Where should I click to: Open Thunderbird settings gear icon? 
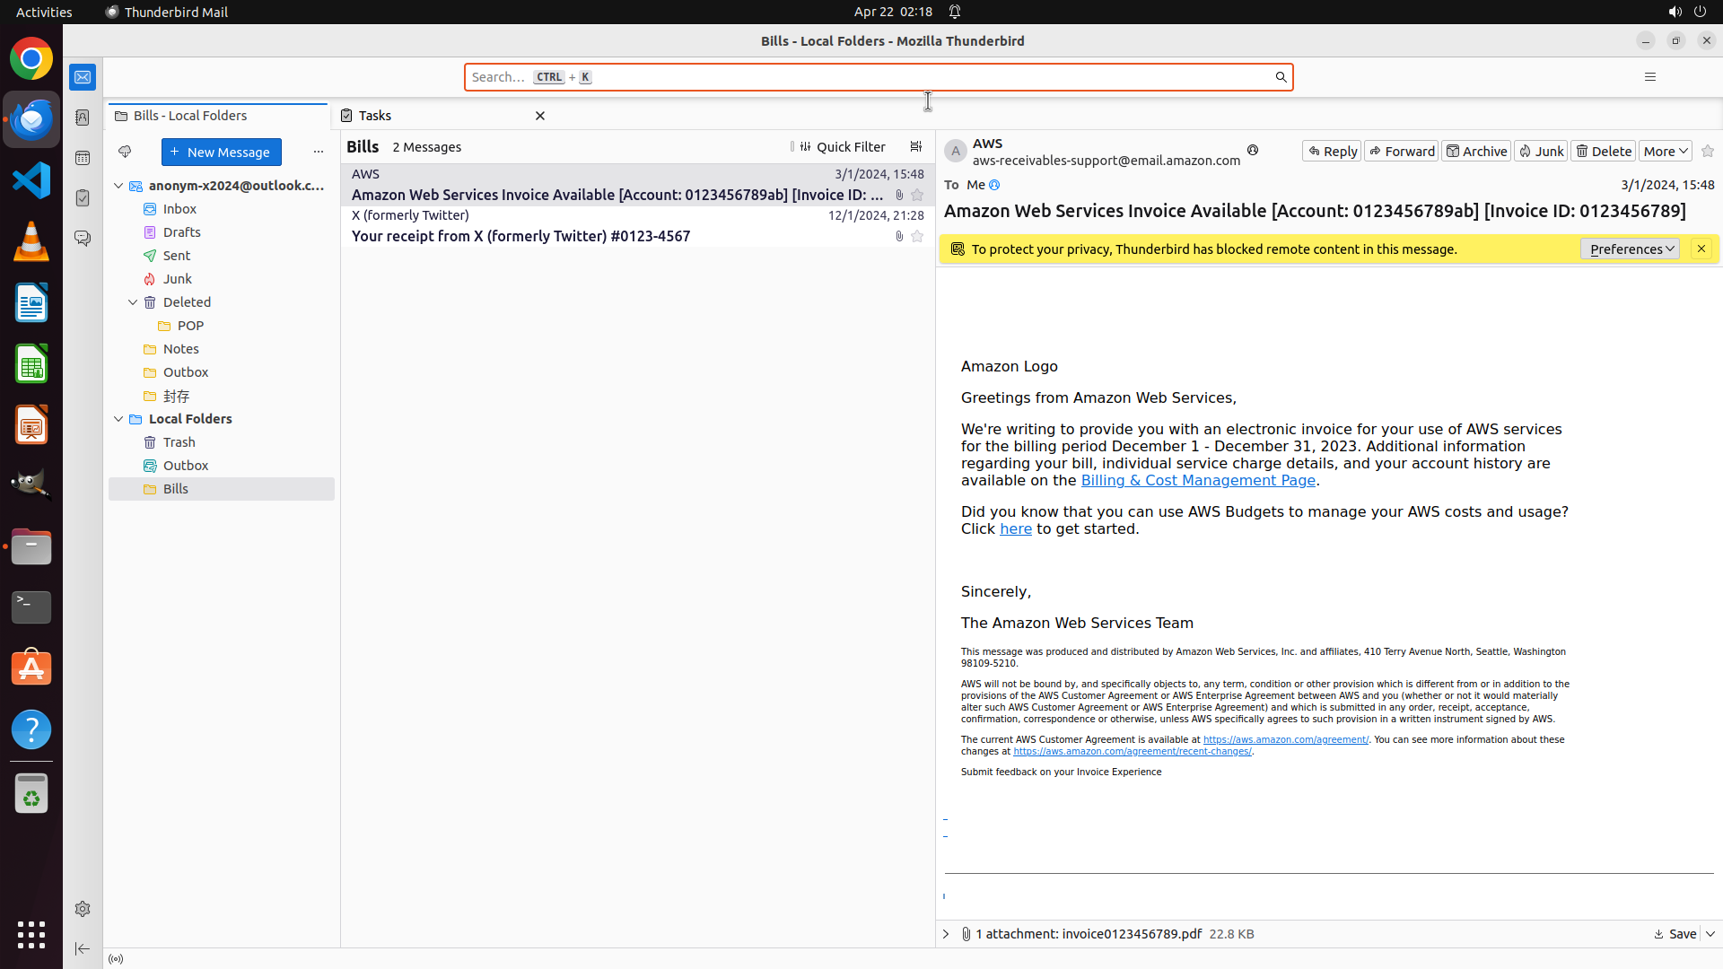[x=83, y=909]
